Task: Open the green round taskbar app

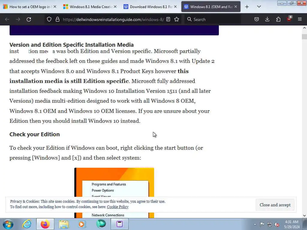Action: 101,224
